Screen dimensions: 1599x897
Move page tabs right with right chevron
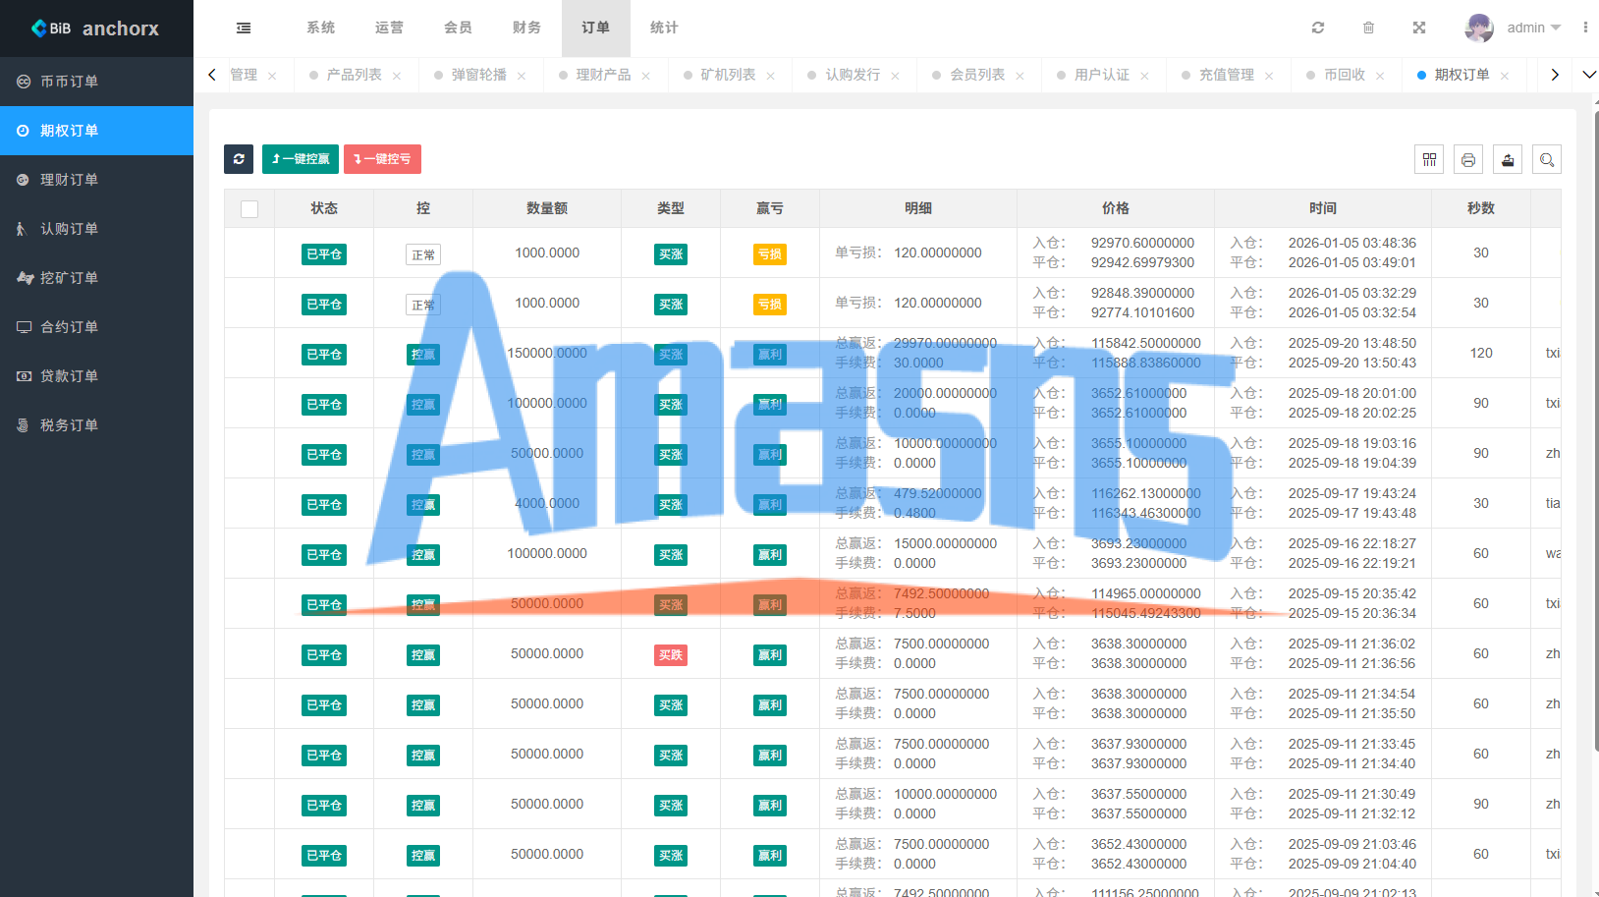click(x=1555, y=75)
